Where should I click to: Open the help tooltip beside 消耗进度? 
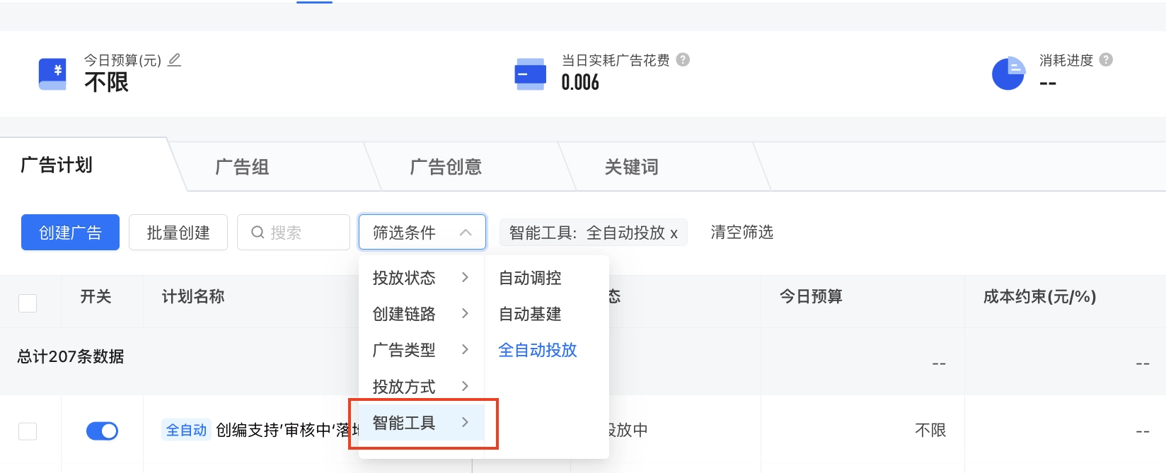click(1108, 60)
